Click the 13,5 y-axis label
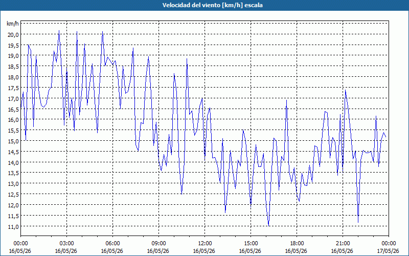409x256 pixels. pyautogui.click(x=13, y=173)
